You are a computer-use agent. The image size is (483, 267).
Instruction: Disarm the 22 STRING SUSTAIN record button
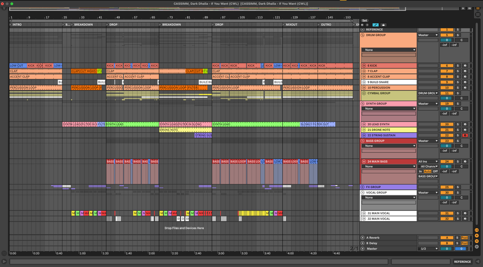click(x=465, y=135)
